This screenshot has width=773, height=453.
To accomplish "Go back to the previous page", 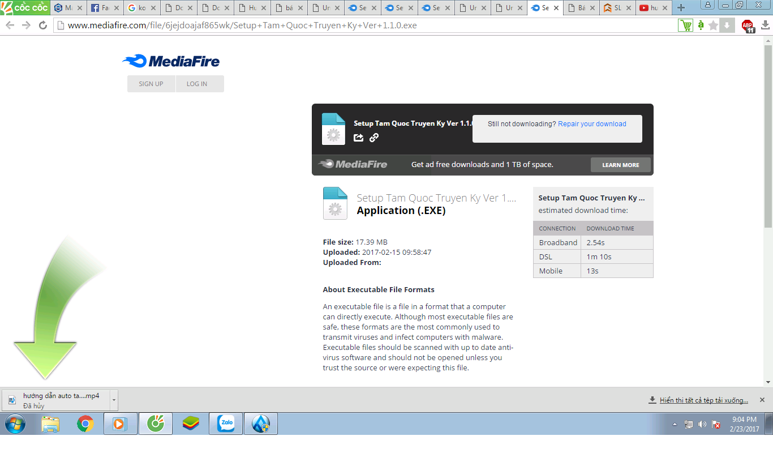I will (10, 25).
